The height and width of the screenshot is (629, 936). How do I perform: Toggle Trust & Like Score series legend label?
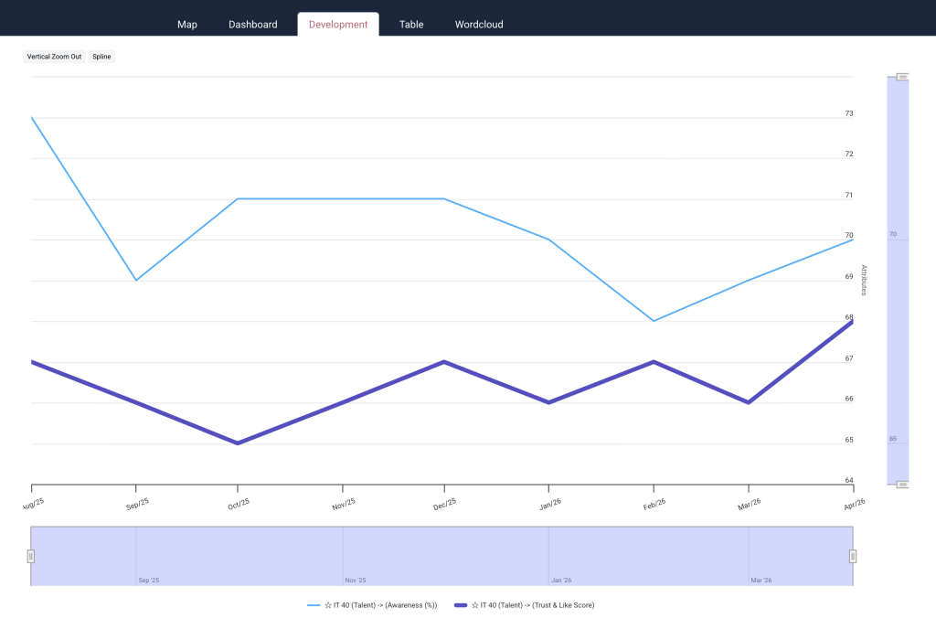coord(532,605)
